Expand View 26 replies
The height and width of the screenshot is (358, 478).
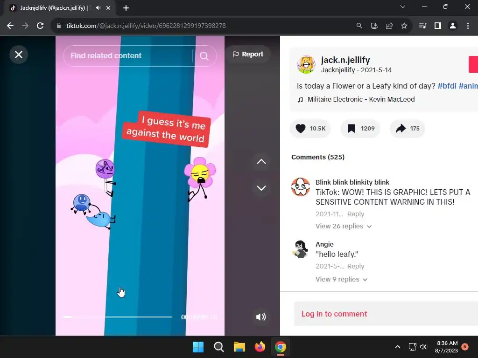tap(343, 226)
